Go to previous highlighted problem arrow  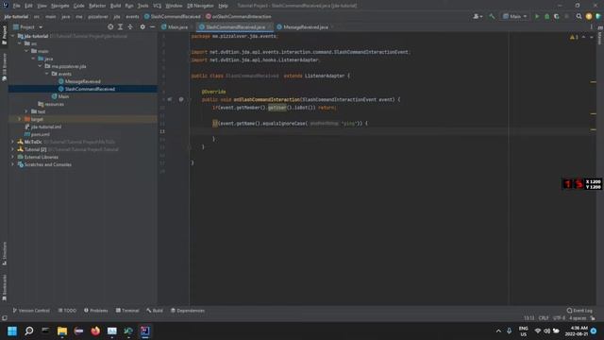pos(583,37)
